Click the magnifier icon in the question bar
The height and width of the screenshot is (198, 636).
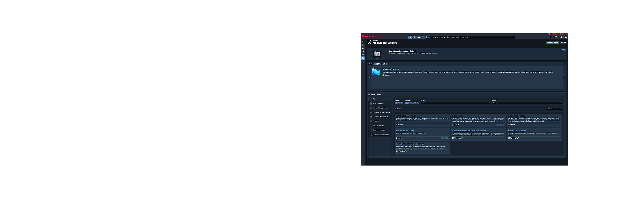coord(427,37)
